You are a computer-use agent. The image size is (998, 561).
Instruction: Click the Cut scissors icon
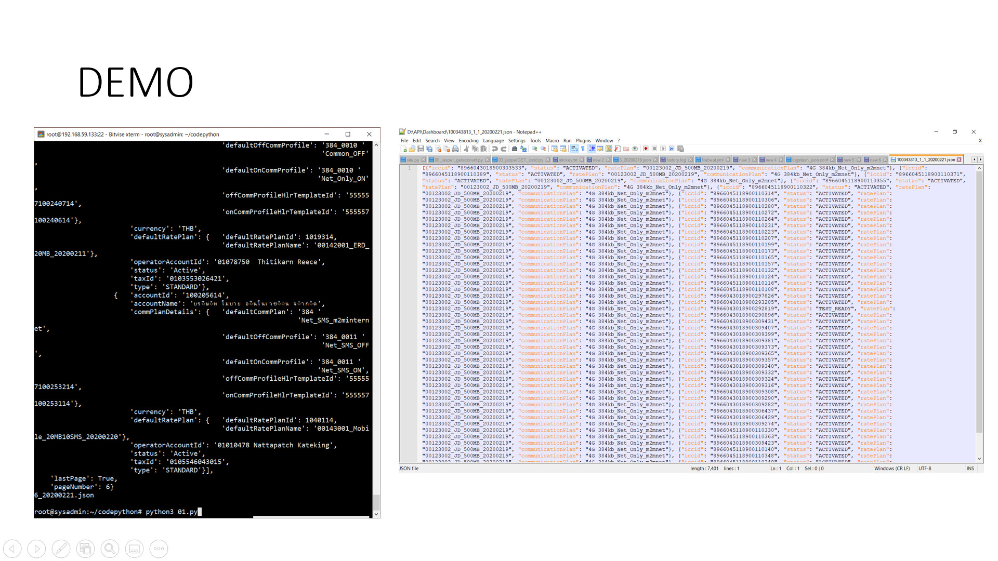pos(466,149)
